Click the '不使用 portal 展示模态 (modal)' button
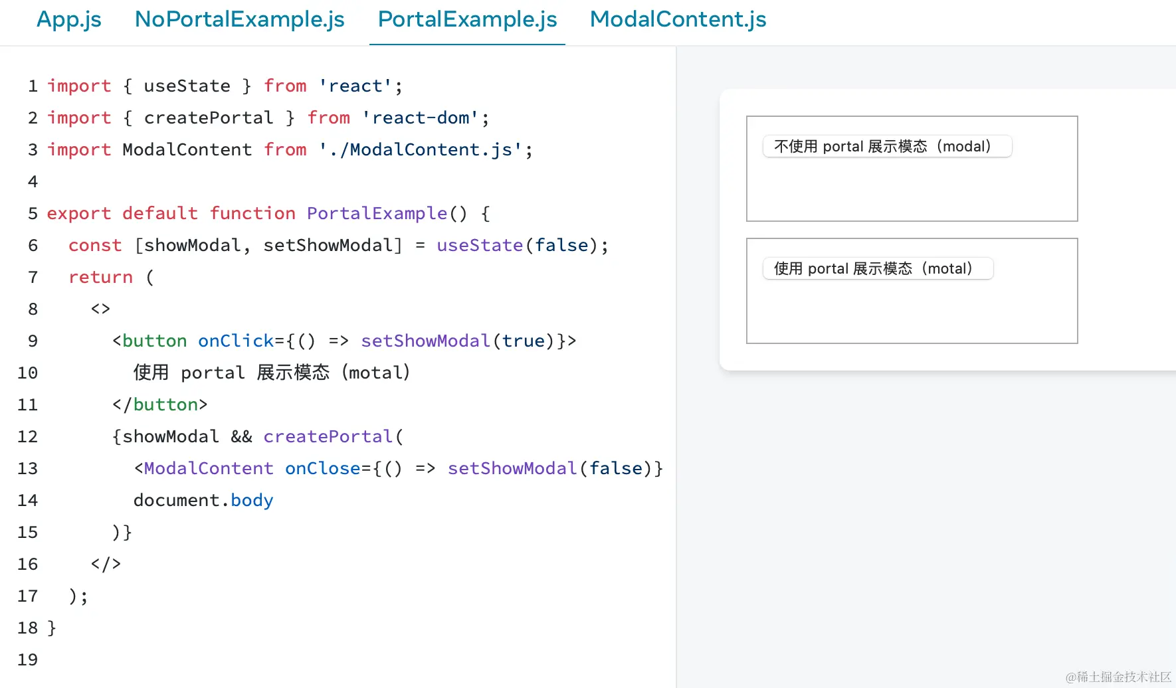 [887, 146]
